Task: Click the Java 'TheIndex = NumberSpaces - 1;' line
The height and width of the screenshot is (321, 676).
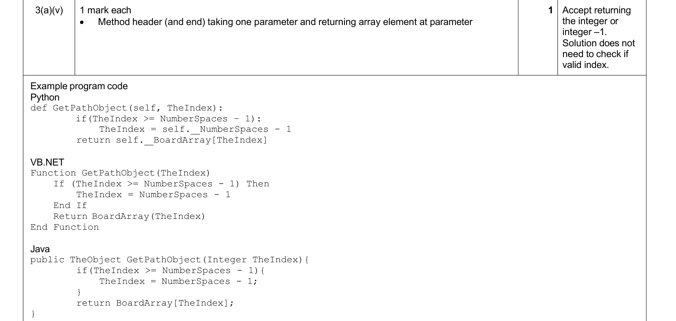Action: 178,281
